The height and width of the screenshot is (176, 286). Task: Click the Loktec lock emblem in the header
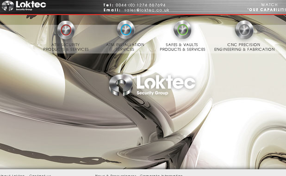(8, 6)
